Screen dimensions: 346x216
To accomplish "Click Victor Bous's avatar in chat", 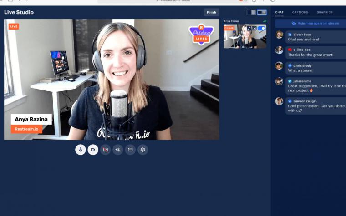I will 279,35.
